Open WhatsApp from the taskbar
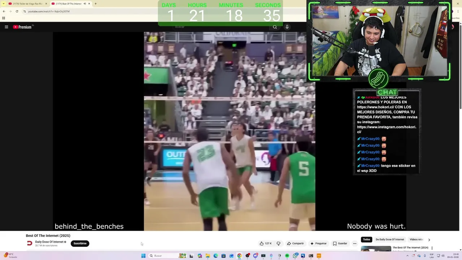 tap(295, 256)
